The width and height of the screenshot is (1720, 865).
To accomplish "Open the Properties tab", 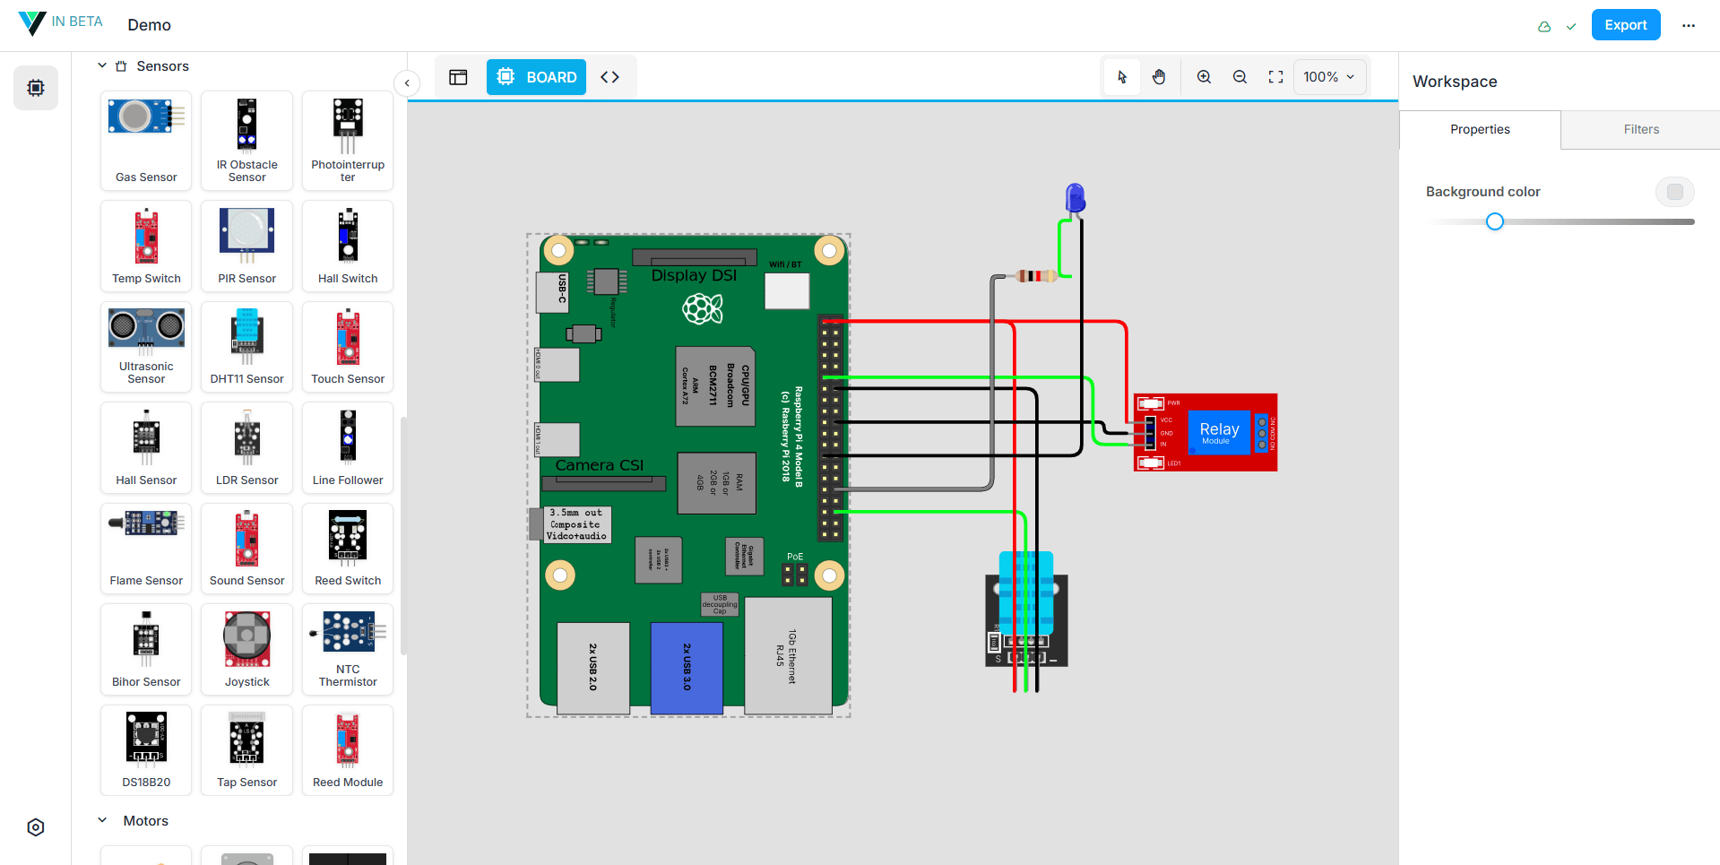I will (1480, 129).
